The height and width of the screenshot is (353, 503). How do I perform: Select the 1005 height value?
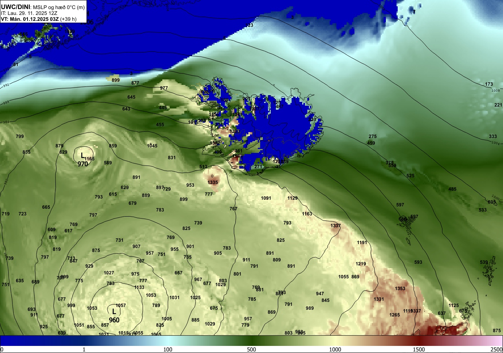pos(167,319)
